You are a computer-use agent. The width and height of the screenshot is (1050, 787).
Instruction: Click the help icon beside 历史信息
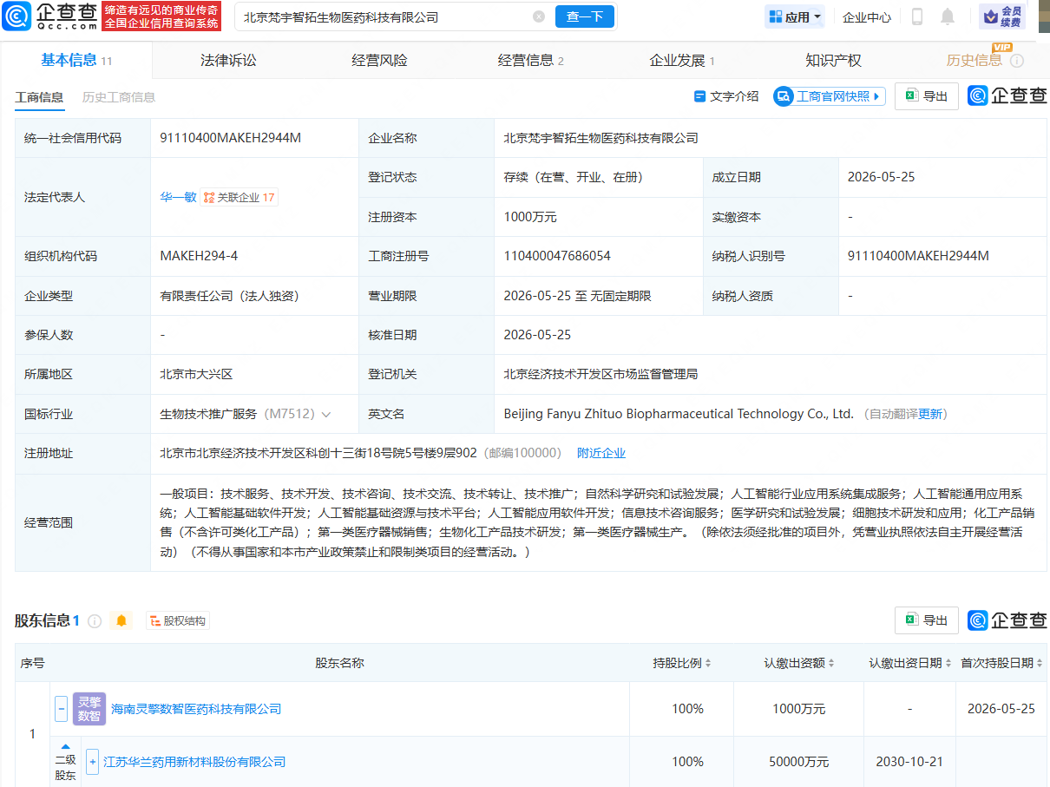click(1017, 61)
